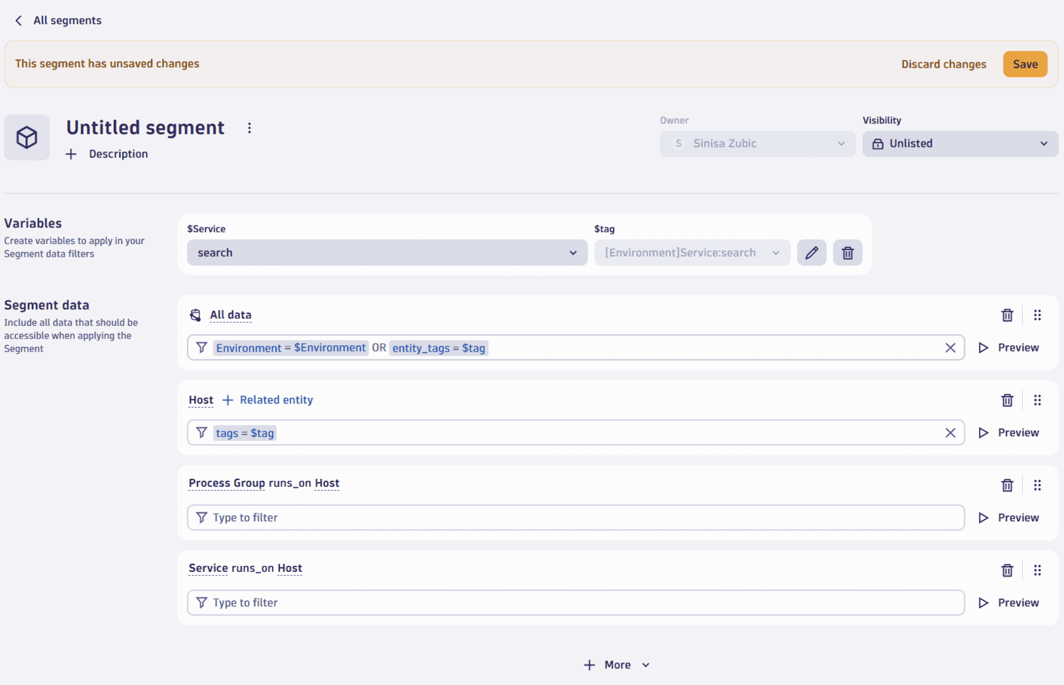Add a Related entity to Host

point(267,400)
